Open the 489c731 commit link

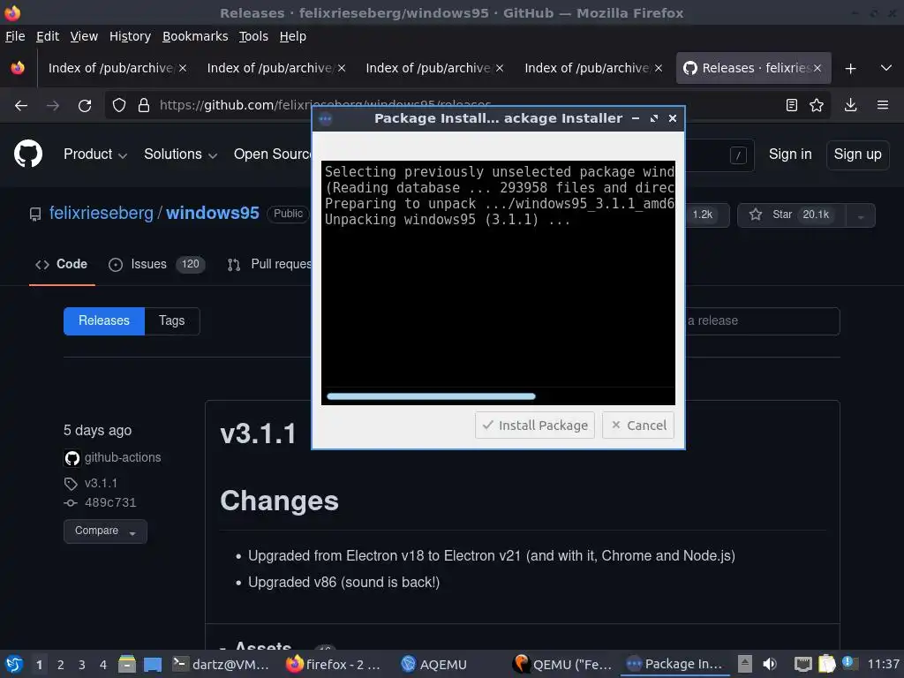(110, 502)
